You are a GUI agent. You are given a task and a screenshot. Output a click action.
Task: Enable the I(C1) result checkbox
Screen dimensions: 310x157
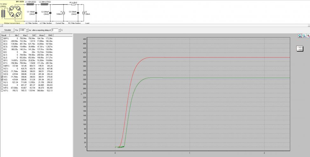(x=2, y=41)
